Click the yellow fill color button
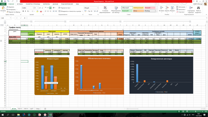 point(37,11)
